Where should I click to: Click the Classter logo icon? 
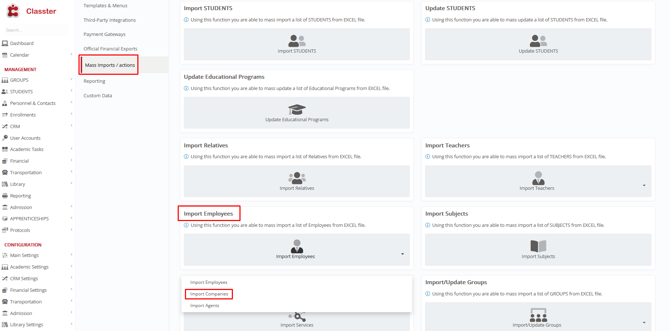[x=13, y=11]
